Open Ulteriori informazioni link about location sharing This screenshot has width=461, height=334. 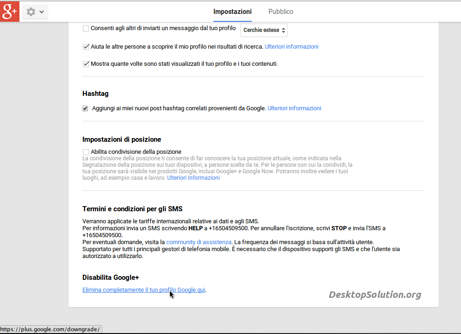pos(193,178)
